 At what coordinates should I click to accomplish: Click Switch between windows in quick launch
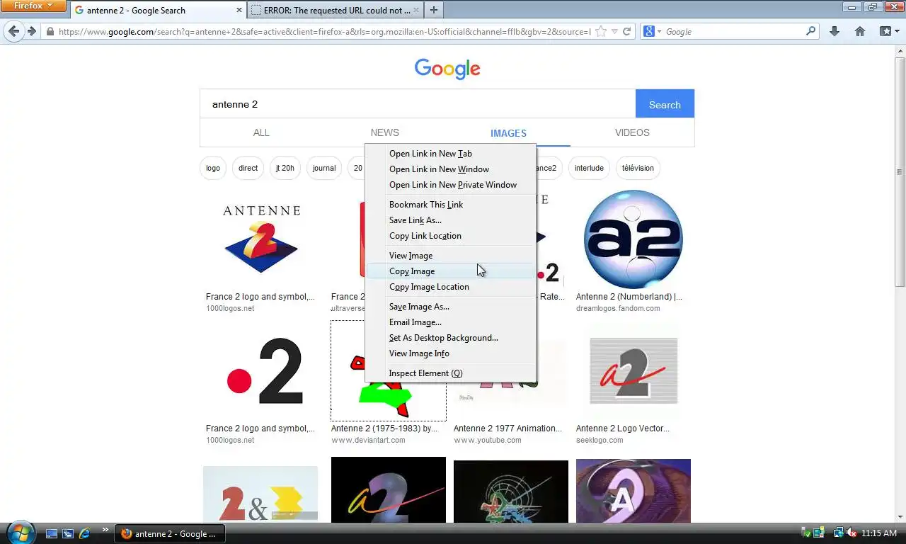(x=68, y=533)
